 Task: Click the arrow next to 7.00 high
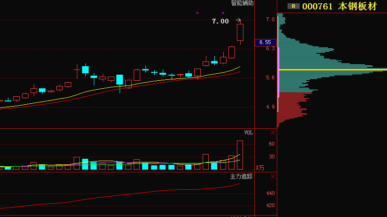[x=238, y=21]
